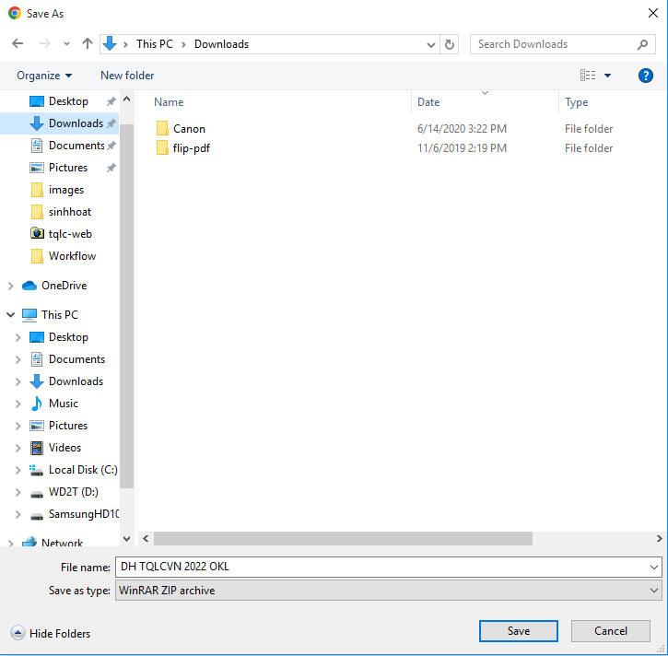The height and width of the screenshot is (656, 668).
Task: Click the Save button
Action: click(x=518, y=631)
